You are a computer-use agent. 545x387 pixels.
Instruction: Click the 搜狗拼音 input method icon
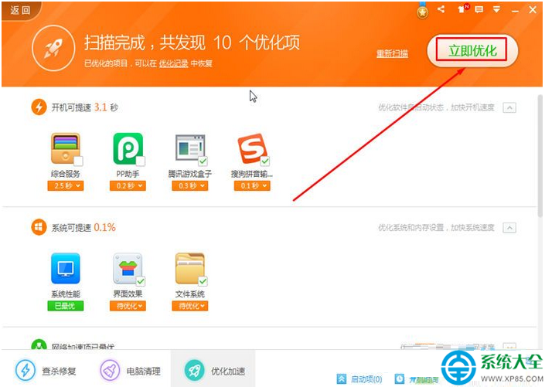[252, 148]
